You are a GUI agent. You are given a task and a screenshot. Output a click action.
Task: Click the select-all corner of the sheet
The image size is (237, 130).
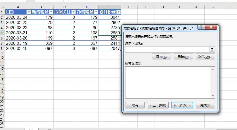[3, 7]
